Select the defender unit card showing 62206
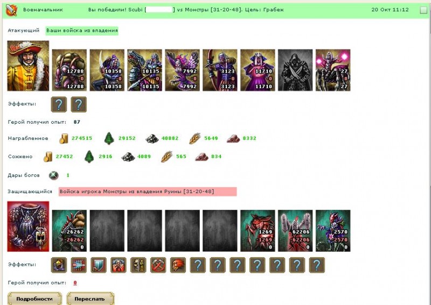The width and height of the screenshot is (431, 305). coord(295,231)
